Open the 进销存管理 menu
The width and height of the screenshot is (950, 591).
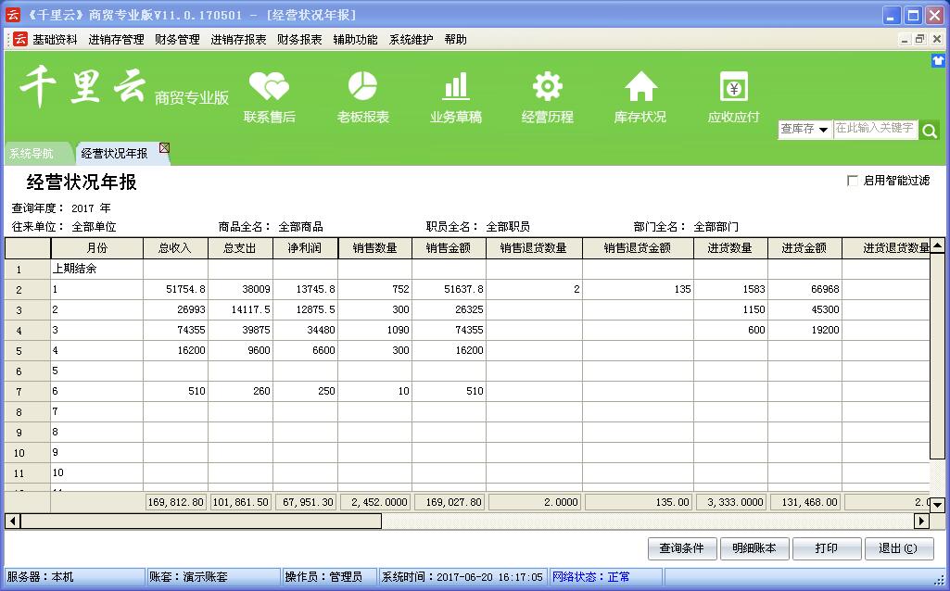(116, 40)
